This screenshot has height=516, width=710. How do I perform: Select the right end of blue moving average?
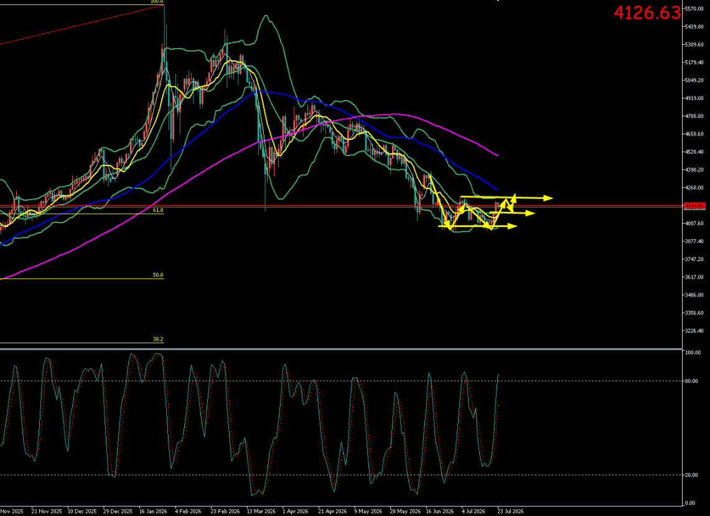(497, 188)
